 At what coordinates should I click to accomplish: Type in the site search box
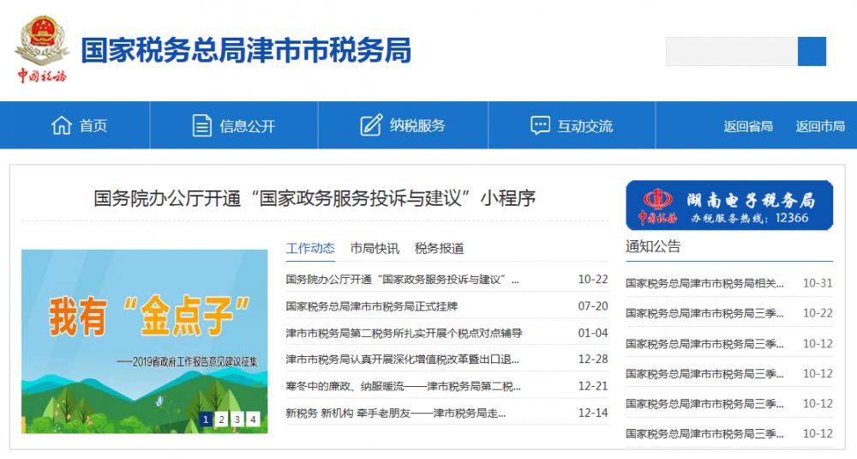coord(731,51)
